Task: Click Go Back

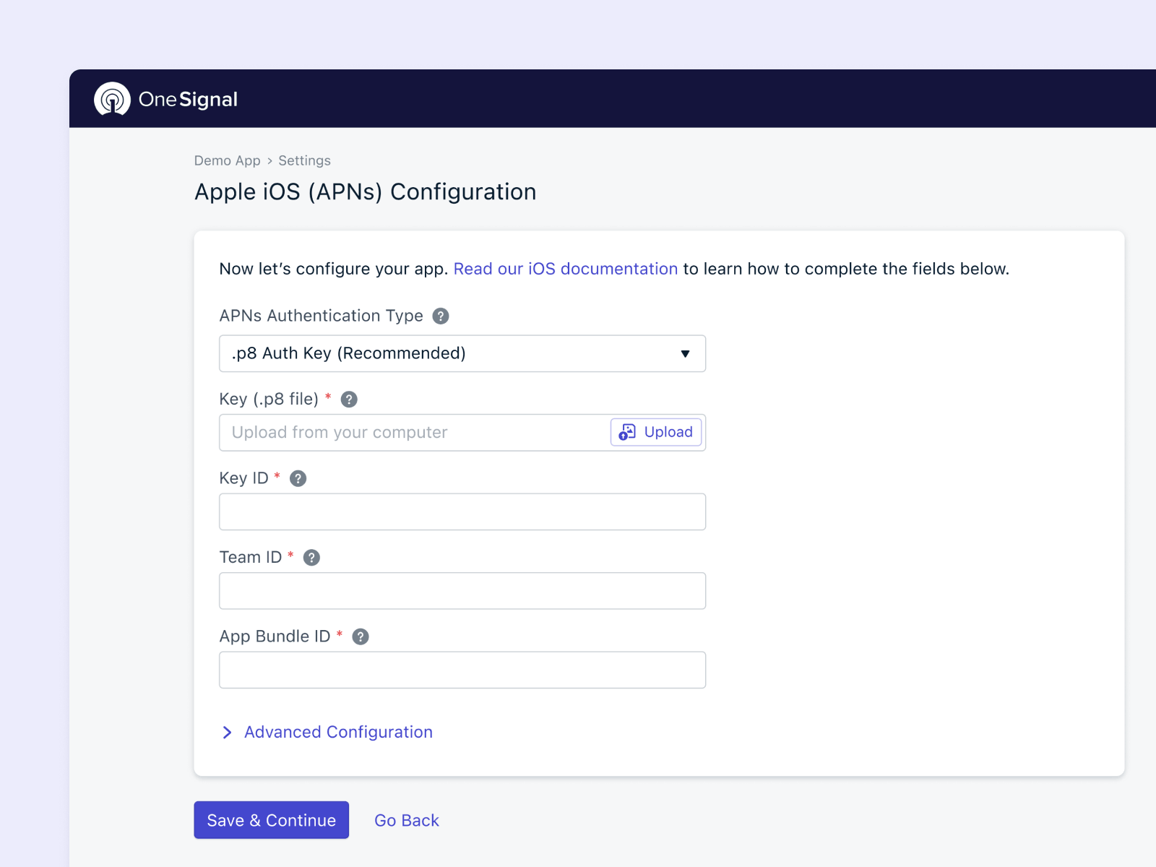Action: pyautogui.click(x=406, y=820)
